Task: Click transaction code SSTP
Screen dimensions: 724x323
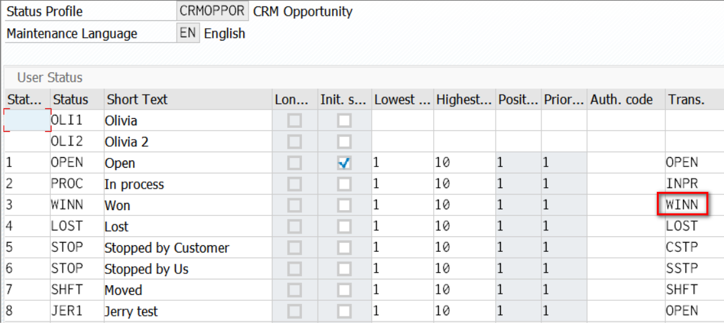Action: (682, 269)
